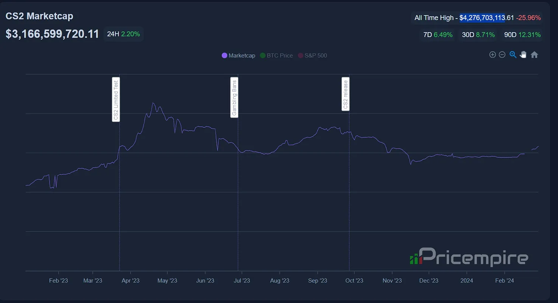Enable the BTC Price series in the legend
Screen dimensions: 558x303
point(277,56)
